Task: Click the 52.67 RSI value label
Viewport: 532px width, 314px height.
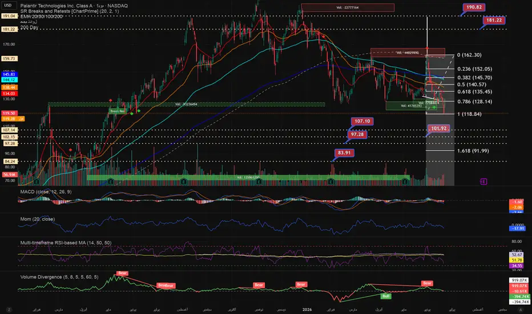Action: pos(517,255)
